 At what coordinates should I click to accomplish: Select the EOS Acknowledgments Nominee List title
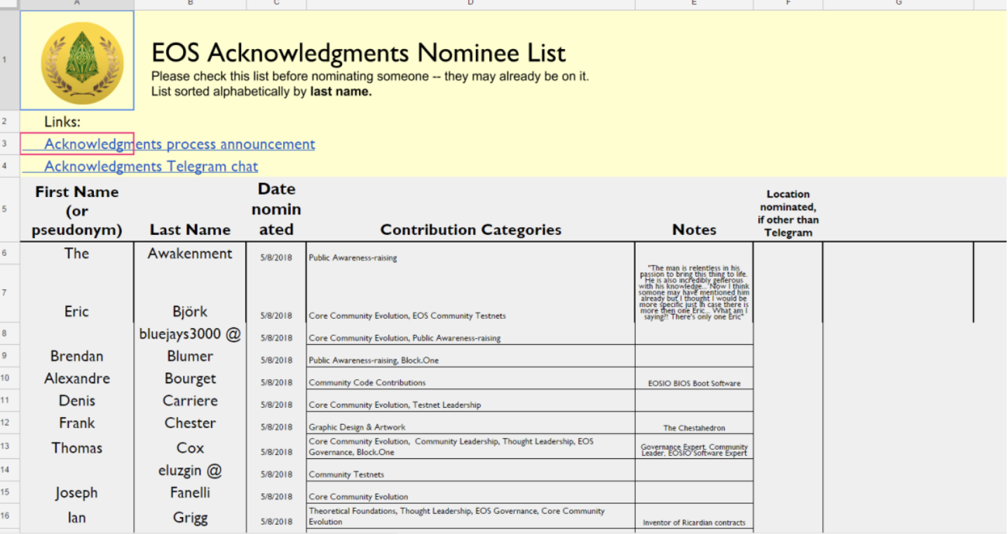[x=358, y=53]
